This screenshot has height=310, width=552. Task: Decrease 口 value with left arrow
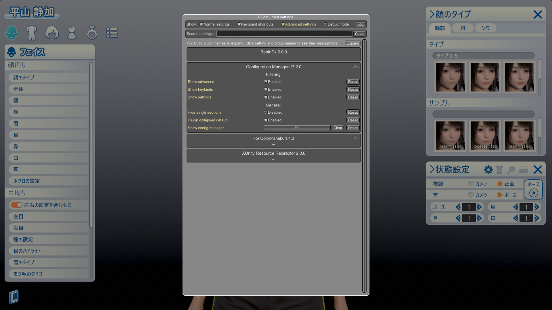pyautogui.click(x=516, y=218)
